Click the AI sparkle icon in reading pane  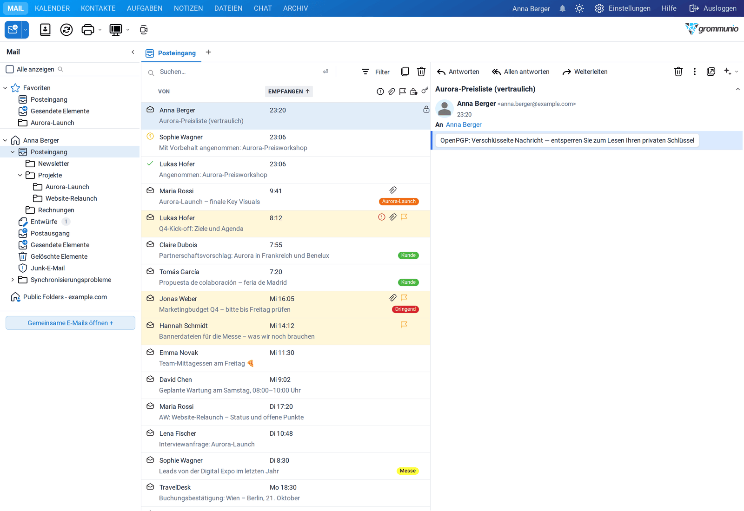728,72
